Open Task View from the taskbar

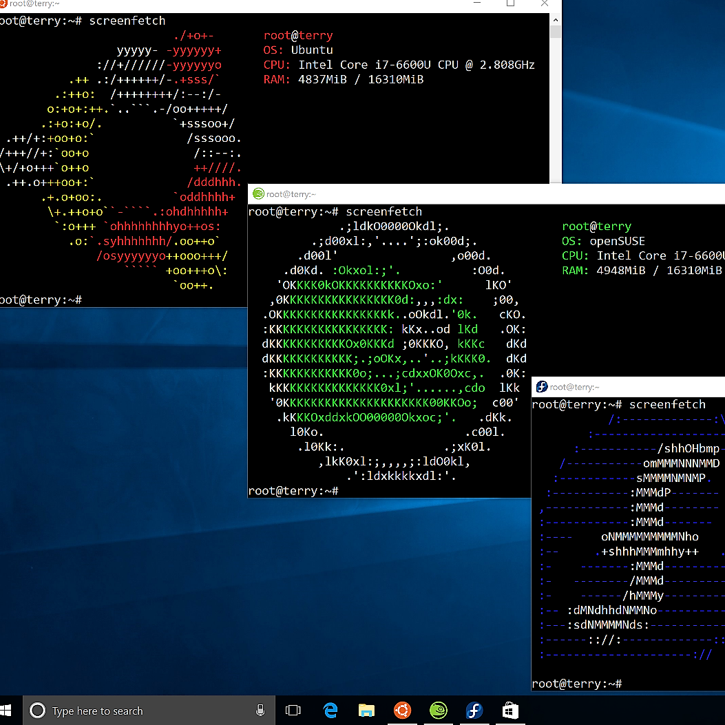point(293,711)
